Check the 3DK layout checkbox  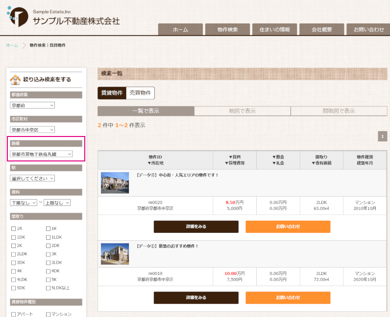click(13, 263)
